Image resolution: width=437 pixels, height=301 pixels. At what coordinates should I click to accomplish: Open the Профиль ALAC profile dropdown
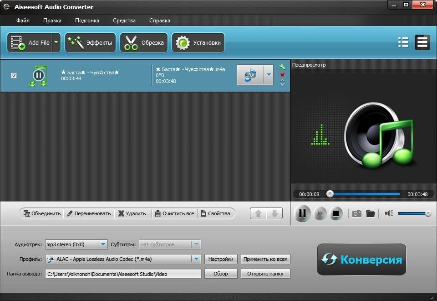coord(123,259)
